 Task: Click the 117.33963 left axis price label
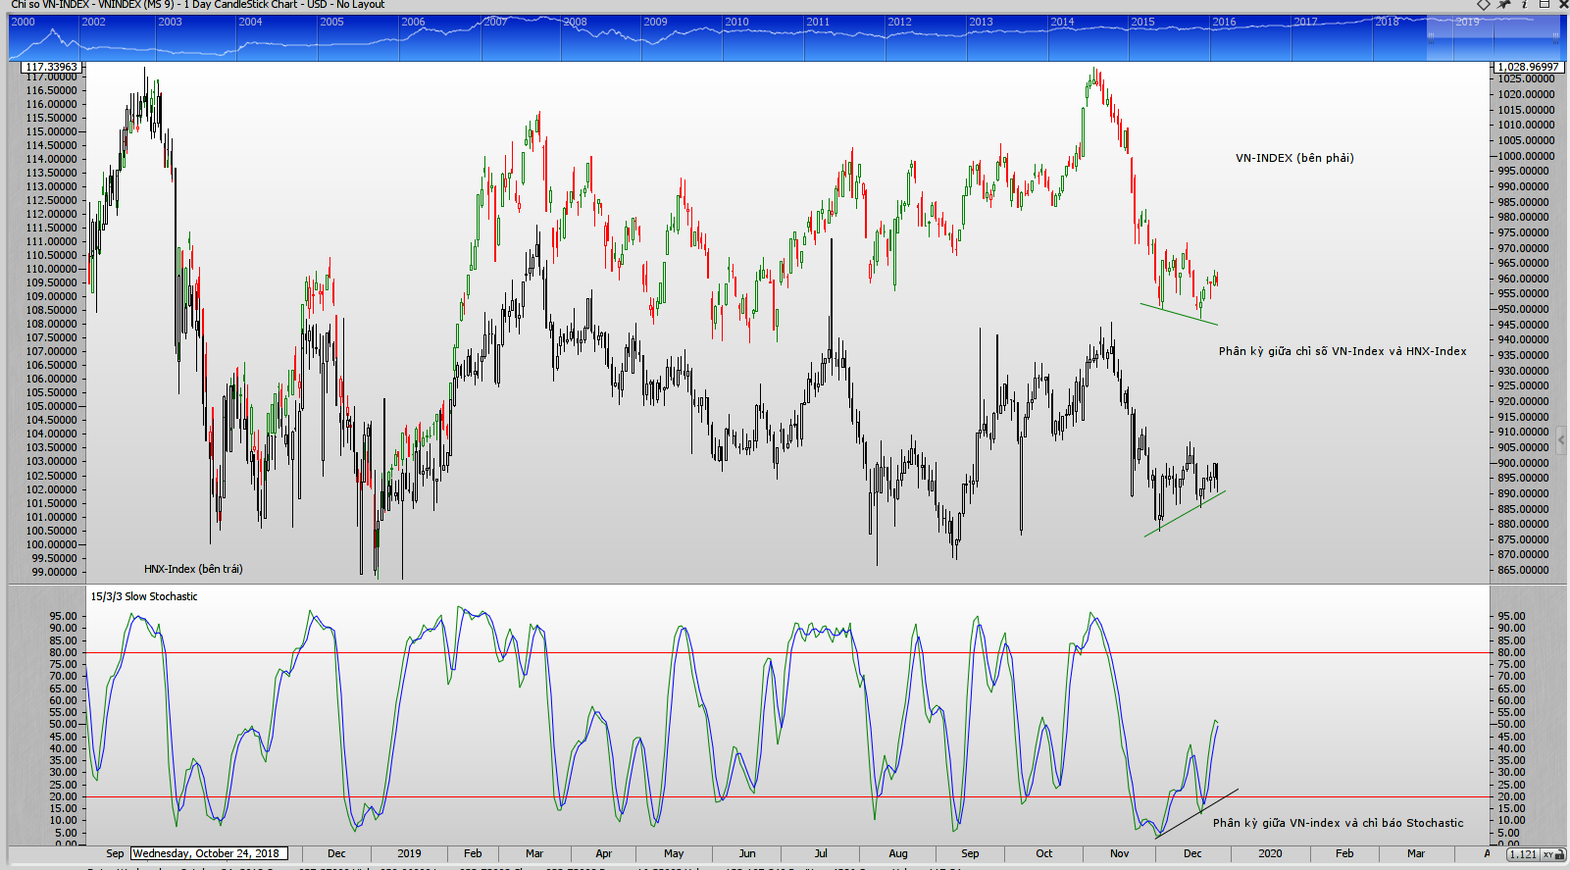tap(51, 67)
